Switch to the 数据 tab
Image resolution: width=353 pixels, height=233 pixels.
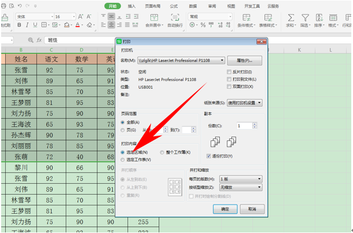point(193,6)
